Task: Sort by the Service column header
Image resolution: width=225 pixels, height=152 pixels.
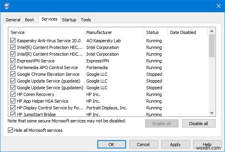Action: 46,32
